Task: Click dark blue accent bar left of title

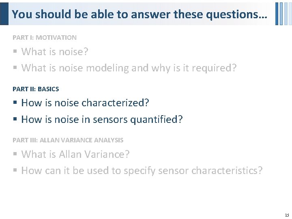Action: tap(4, 13)
